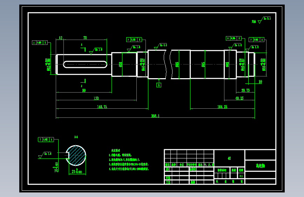This screenshot has height=197, width=304.
Task: Click the 27 keyway depth dimension
Action: 77,171
